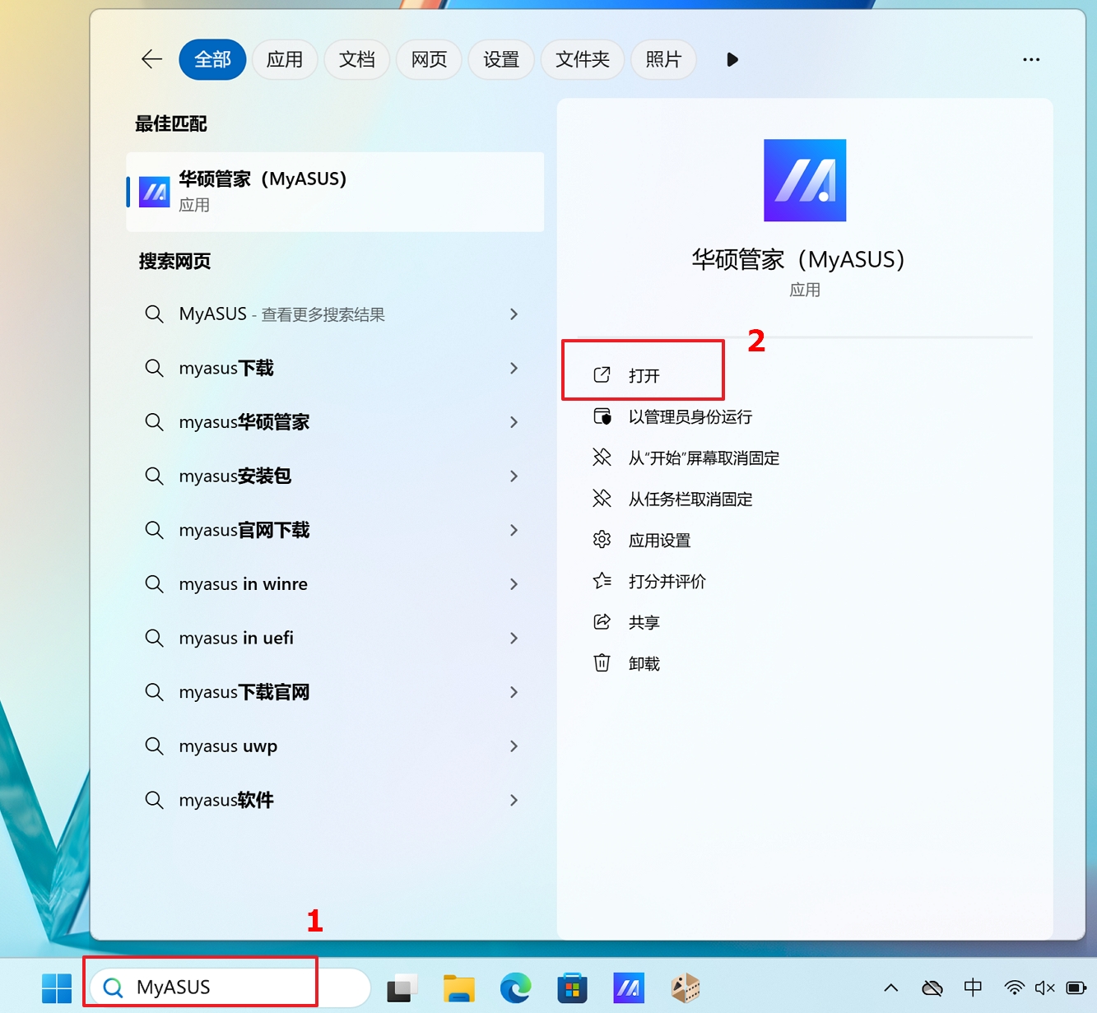Expand chevron next to myasus华硕管家
The image size is (1097, 1013).
514,422
